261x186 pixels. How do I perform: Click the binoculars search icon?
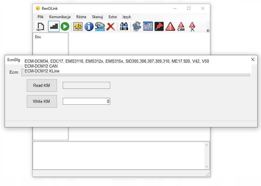click(124, 26)
